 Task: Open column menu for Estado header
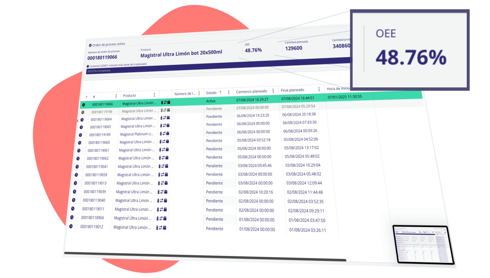click(229, 92)
